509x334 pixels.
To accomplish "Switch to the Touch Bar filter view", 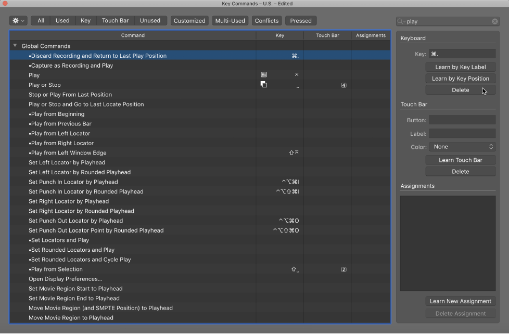I will point(115,21).
